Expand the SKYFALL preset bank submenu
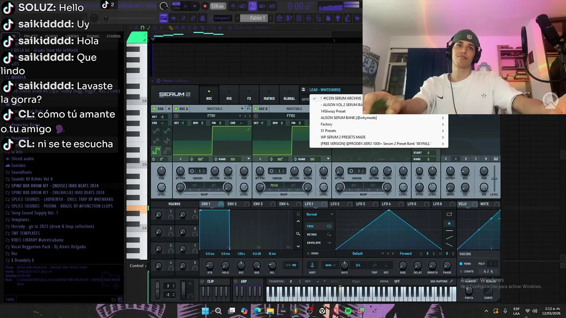Viewport: 566px width, 318px height. [379, 144]
